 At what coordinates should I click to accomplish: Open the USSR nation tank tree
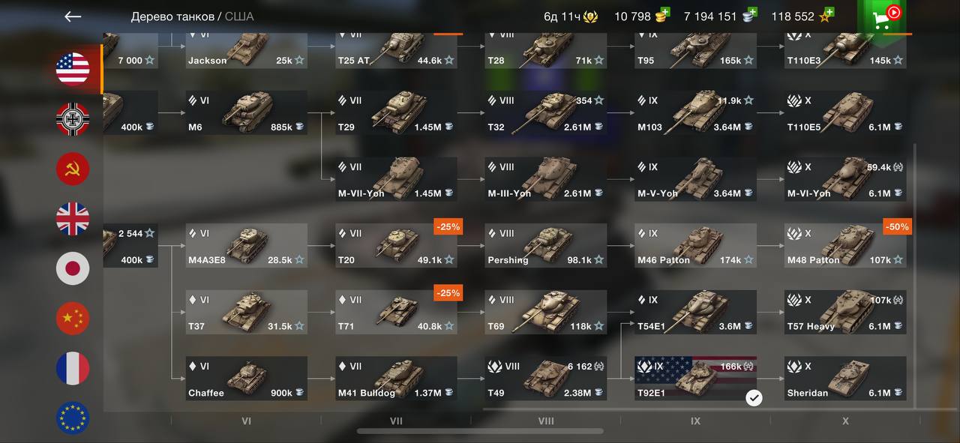click(73, 169)
